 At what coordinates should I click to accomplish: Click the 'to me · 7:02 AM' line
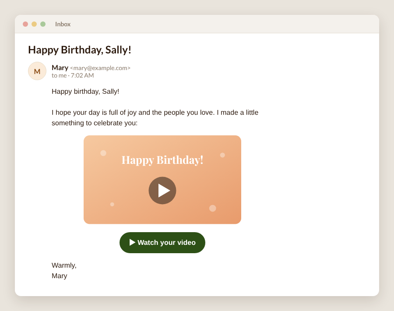pos(73,75)
